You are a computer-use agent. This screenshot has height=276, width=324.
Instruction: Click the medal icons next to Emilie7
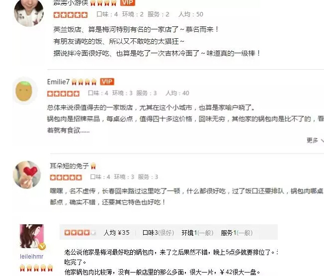84,82
